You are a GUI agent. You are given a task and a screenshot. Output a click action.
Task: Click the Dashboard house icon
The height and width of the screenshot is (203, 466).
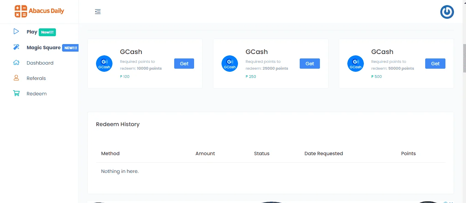click(16, 63)
